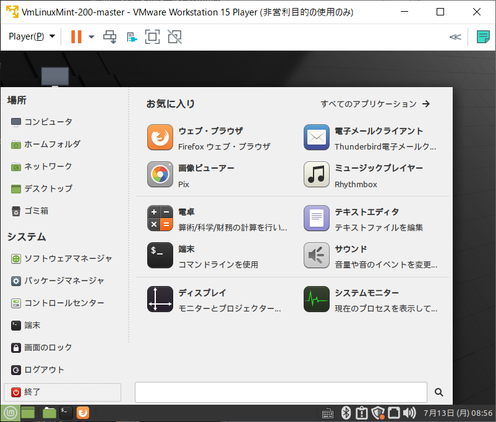Launch 端末 terminal icon in favorites

pos(160,255)
